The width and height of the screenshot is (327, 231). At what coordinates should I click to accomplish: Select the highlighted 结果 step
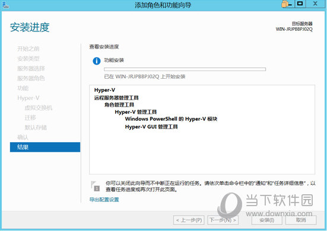(45, 147)
